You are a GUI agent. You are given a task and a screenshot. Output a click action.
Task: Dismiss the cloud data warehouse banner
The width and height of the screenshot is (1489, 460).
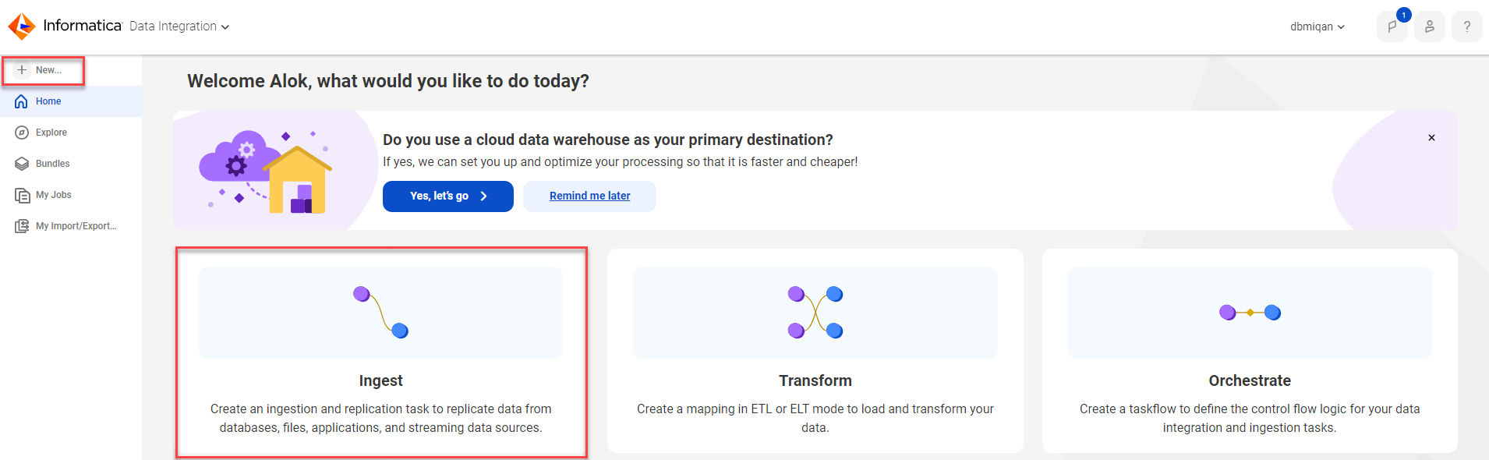click(x=1431, y=138)
